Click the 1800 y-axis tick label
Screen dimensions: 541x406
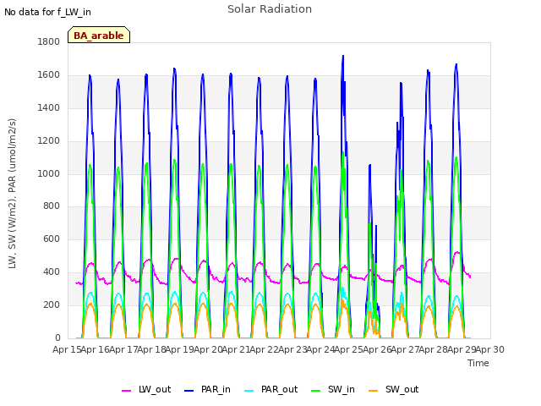[x=49, y=41]
